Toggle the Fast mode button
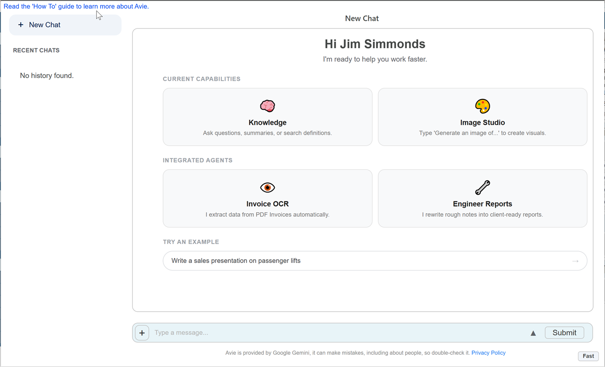 [588, 356]
